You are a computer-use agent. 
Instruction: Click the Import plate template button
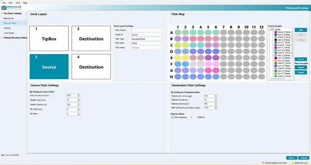coord(301,67)
